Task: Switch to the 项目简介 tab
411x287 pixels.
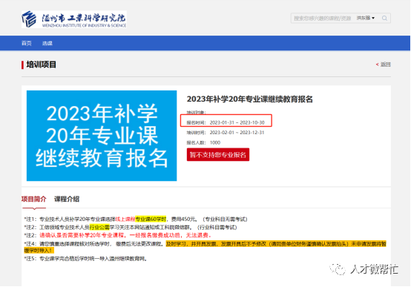Action: tap(34, 199)
